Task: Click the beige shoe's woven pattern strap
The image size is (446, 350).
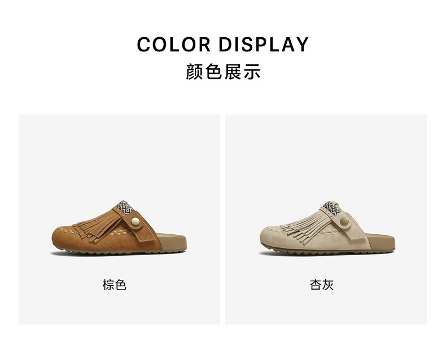Action: (x=332, y=208)
